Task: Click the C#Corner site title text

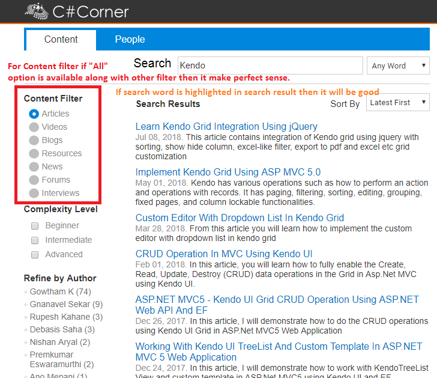Action: 91,11
